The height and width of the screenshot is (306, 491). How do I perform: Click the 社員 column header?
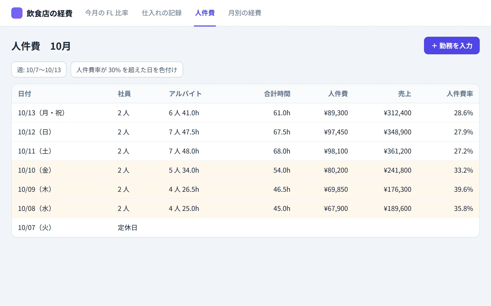(x=124, y=94)
